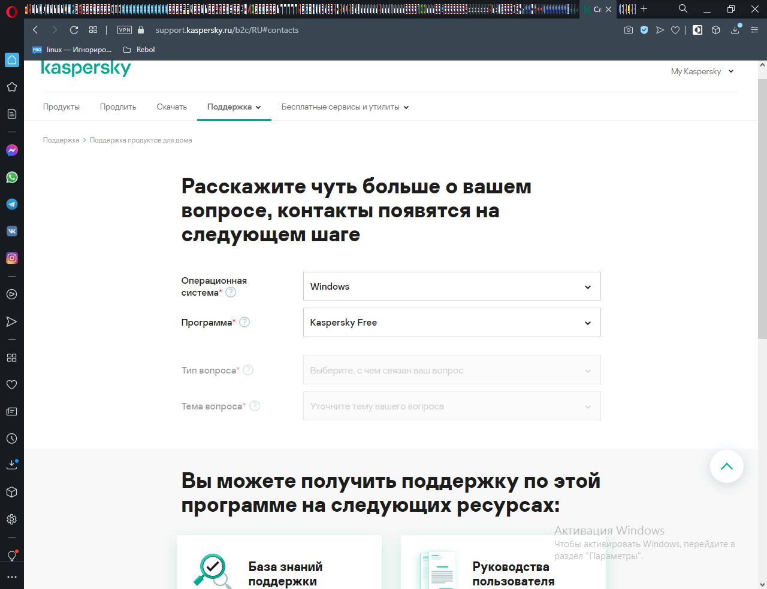Open the Extensions cube in sidebar
The height and width of the screenshot is (589, 767).
coord(11,492)
